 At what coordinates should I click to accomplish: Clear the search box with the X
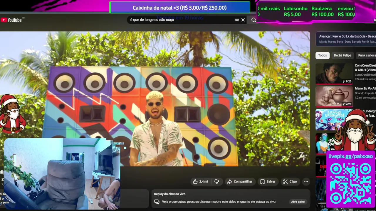tap(243, 20)
